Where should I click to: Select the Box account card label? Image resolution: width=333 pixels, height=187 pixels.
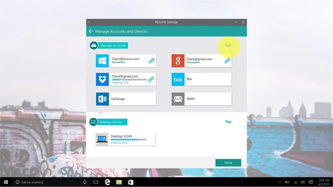189,79
